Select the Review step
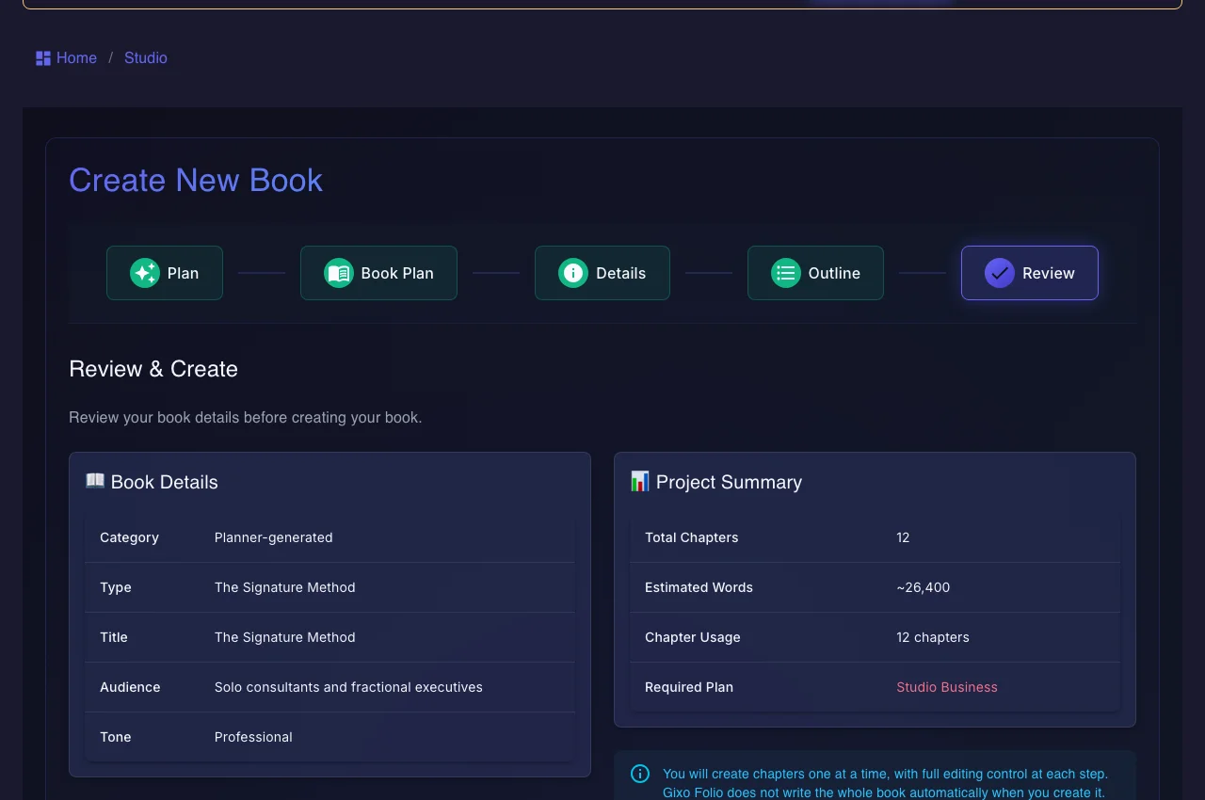Screen dimensions: 1205x800 pos(1030,273)
